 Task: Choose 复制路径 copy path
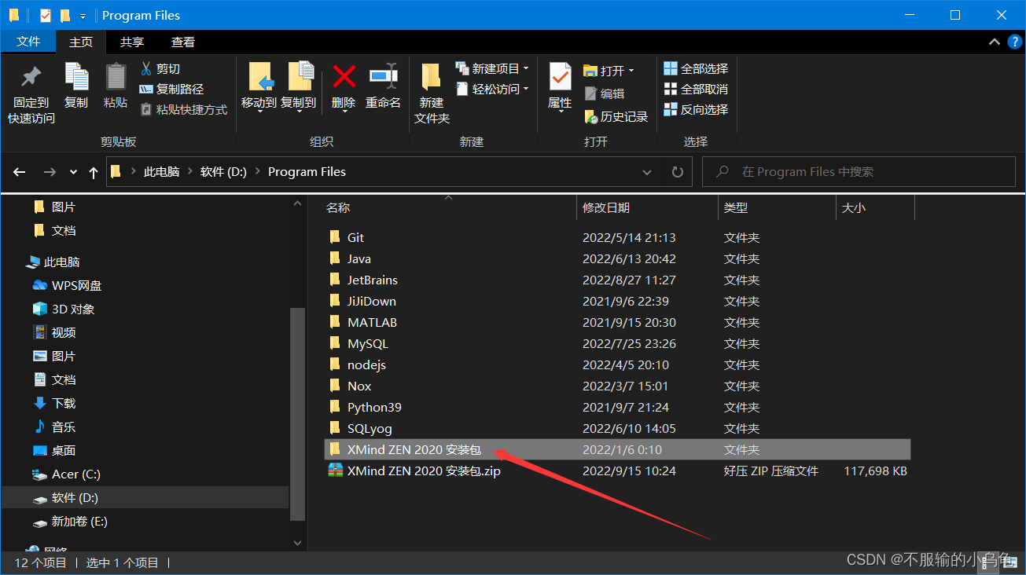171,90
